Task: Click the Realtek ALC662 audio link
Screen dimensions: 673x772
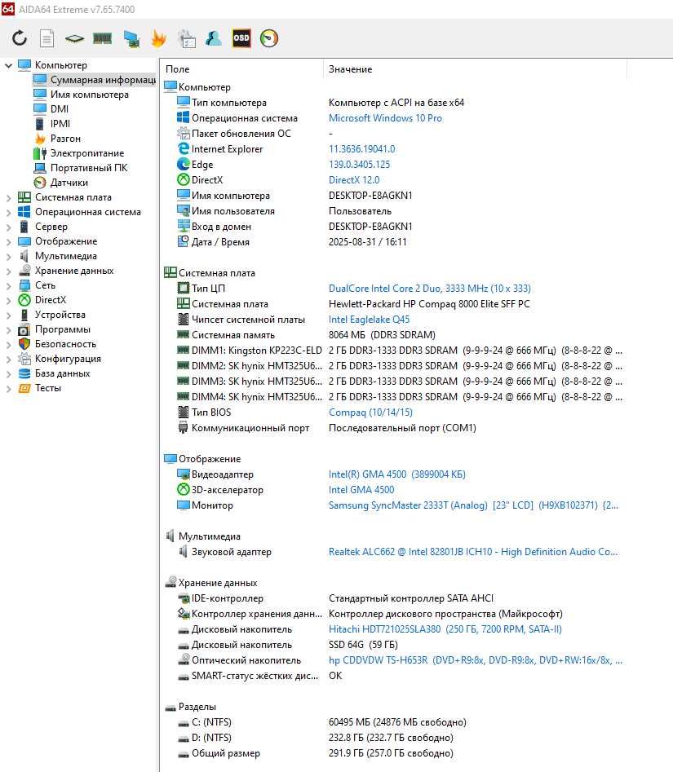Action: tap(473, 552)
